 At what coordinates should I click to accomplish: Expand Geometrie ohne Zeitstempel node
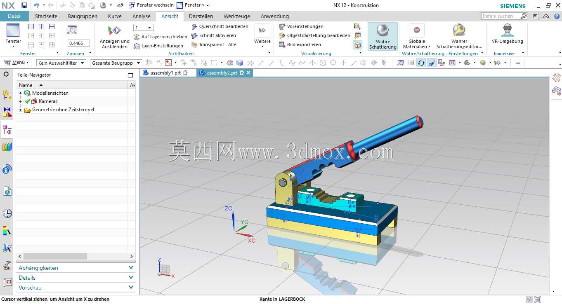(20, 110)
